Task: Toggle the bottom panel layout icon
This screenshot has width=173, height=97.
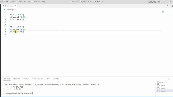Action: click(152, 2)
